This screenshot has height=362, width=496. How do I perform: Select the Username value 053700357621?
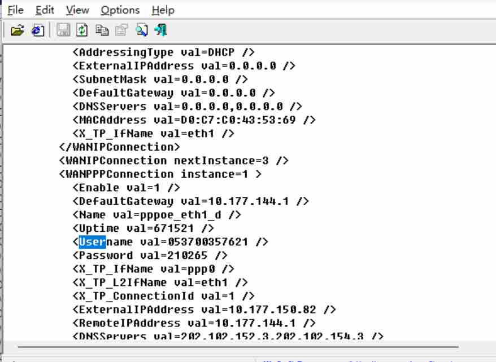[x=208, y=242]
